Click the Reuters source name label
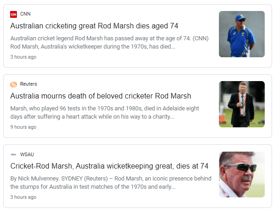 (28, 84)
